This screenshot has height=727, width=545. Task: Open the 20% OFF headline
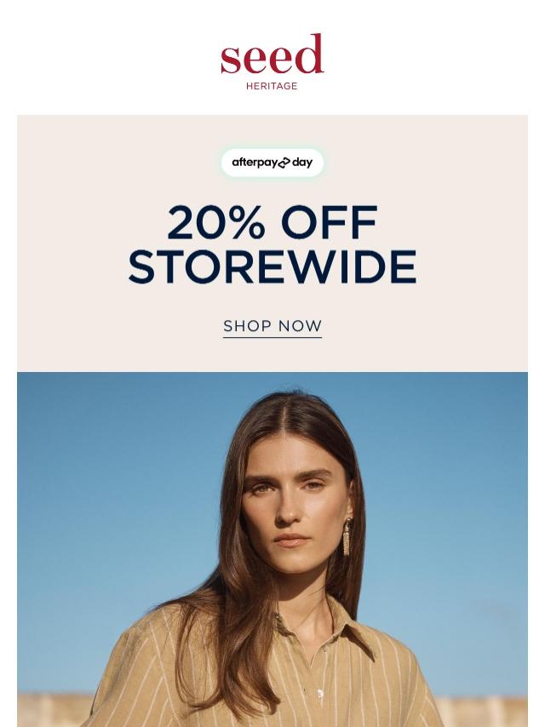pos(272,222)
